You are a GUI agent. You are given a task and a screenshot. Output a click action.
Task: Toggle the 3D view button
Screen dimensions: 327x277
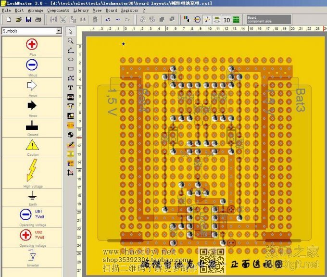pos(226,20)
